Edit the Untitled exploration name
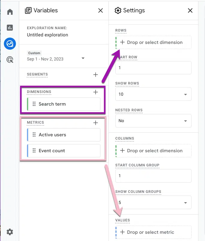 click(x=47, y=35)
